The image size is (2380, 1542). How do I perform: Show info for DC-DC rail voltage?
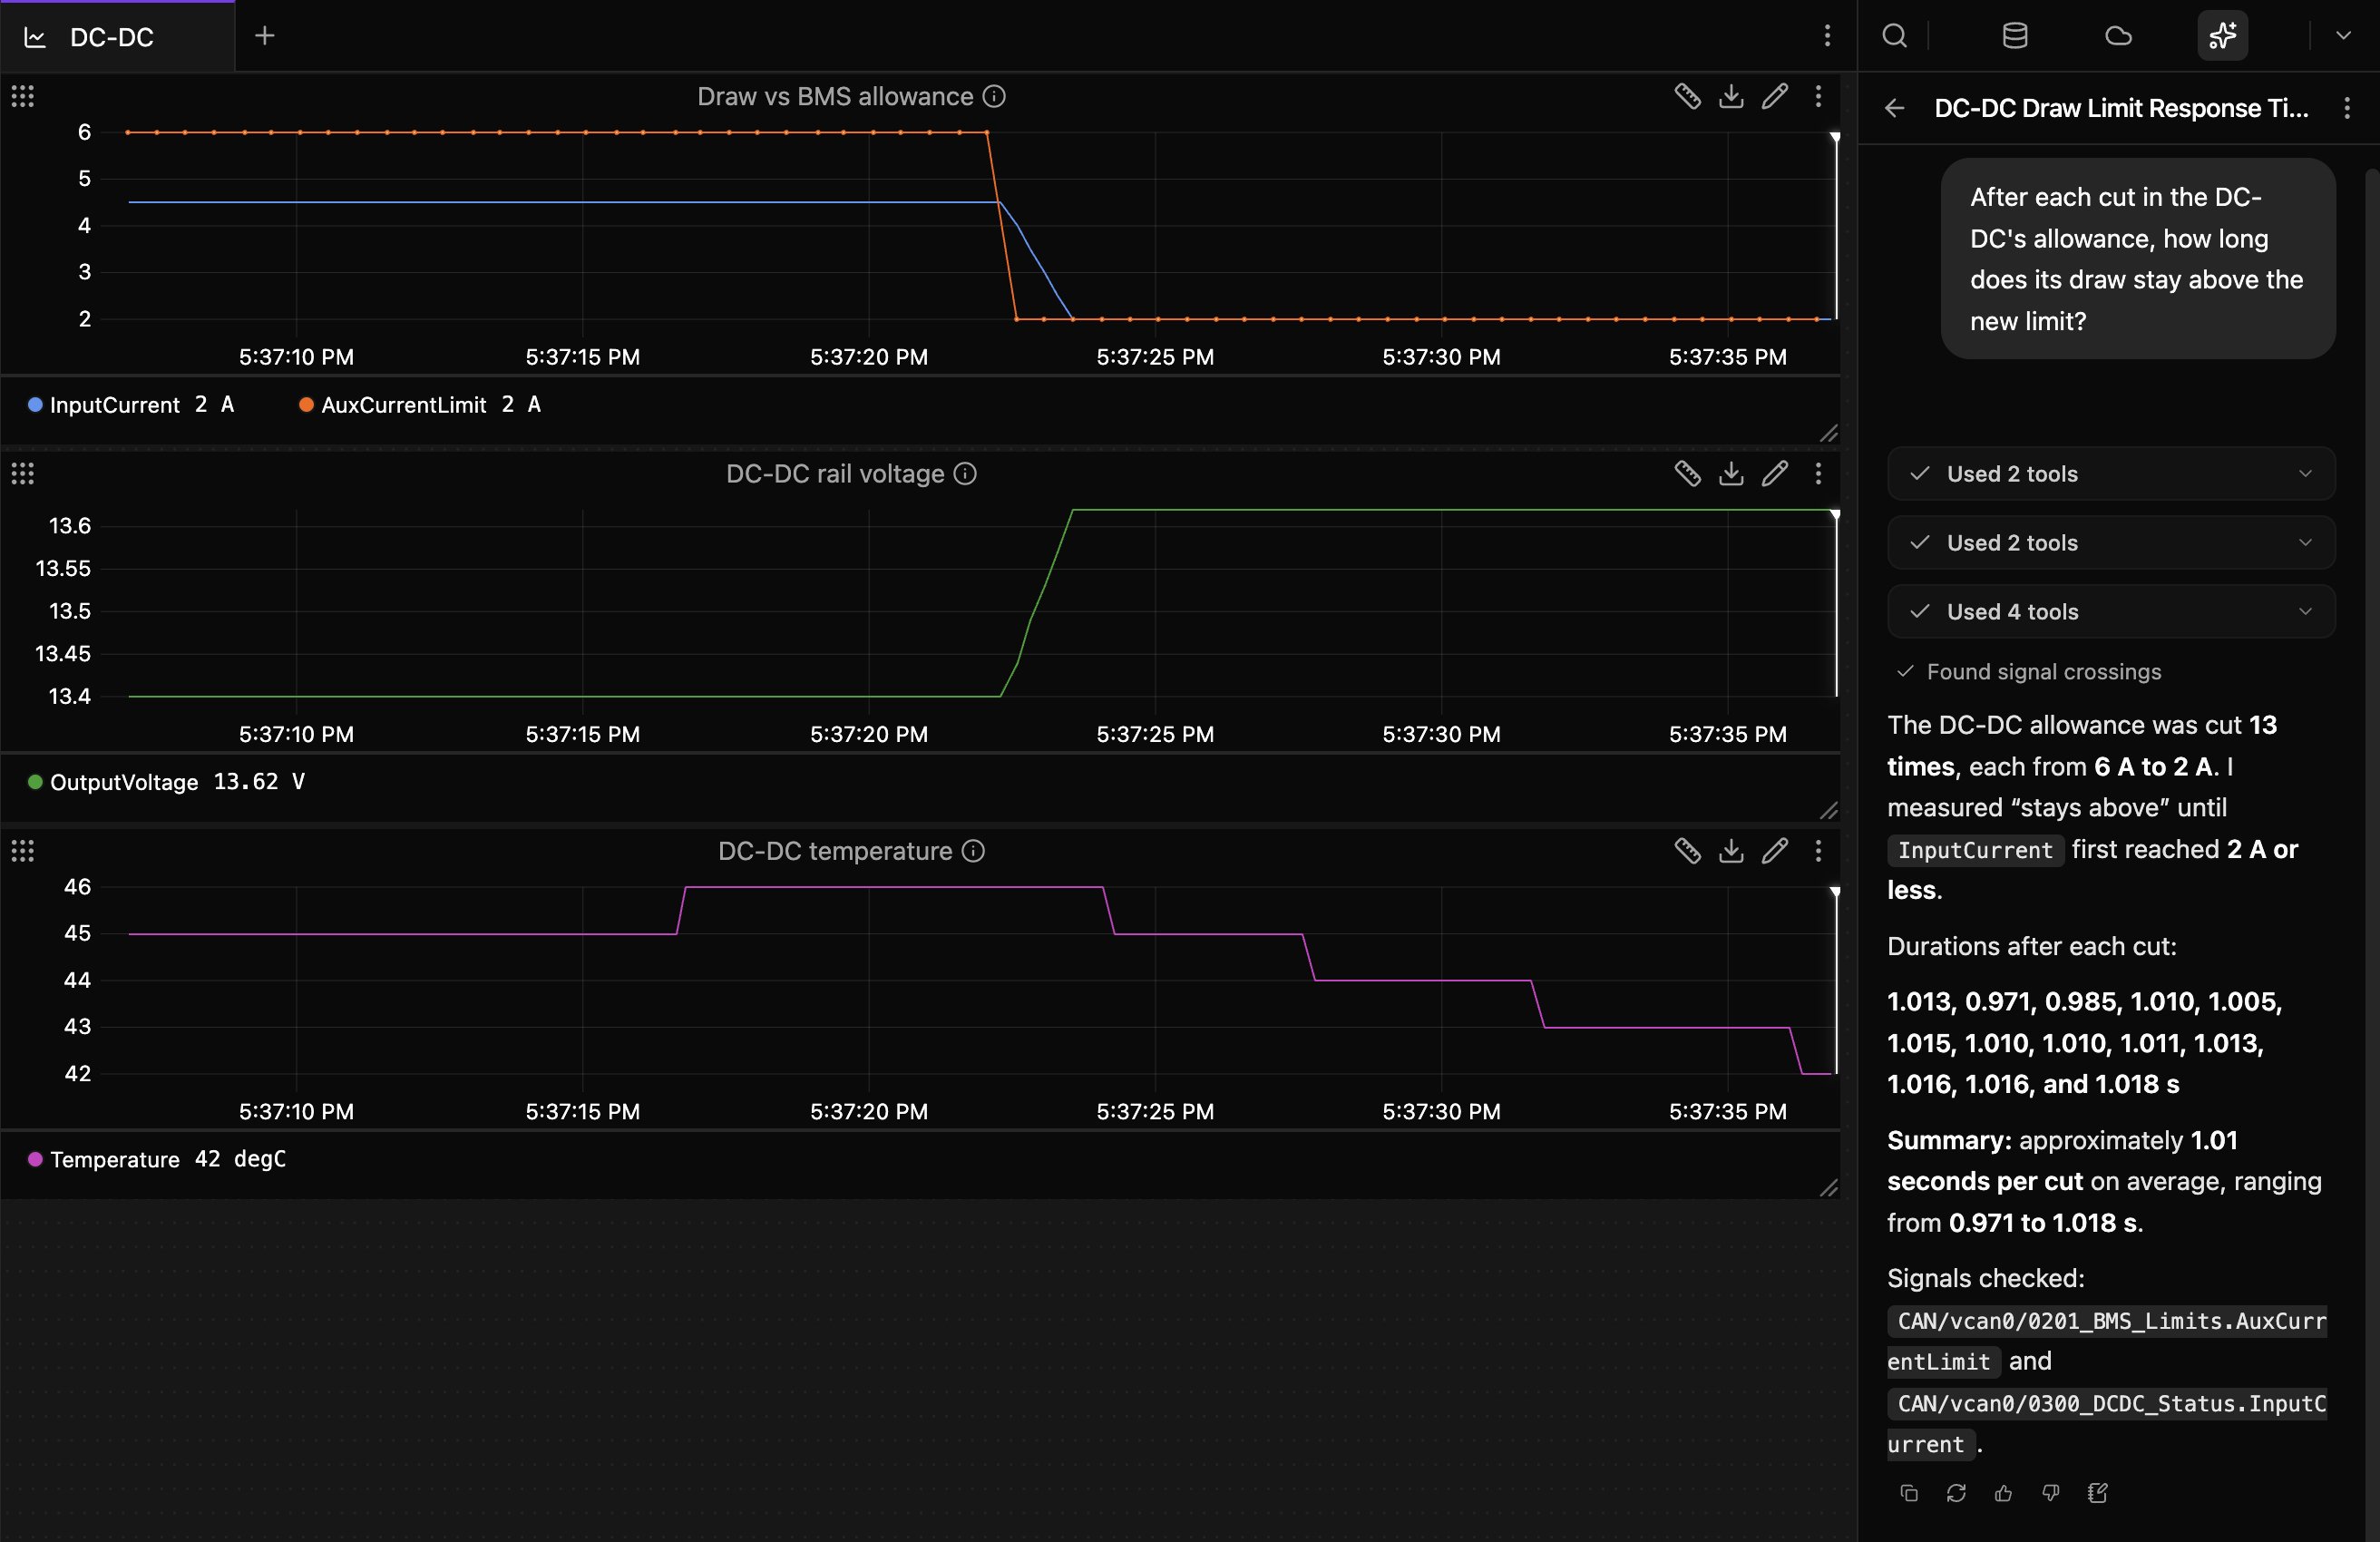(x=965, y=473)
